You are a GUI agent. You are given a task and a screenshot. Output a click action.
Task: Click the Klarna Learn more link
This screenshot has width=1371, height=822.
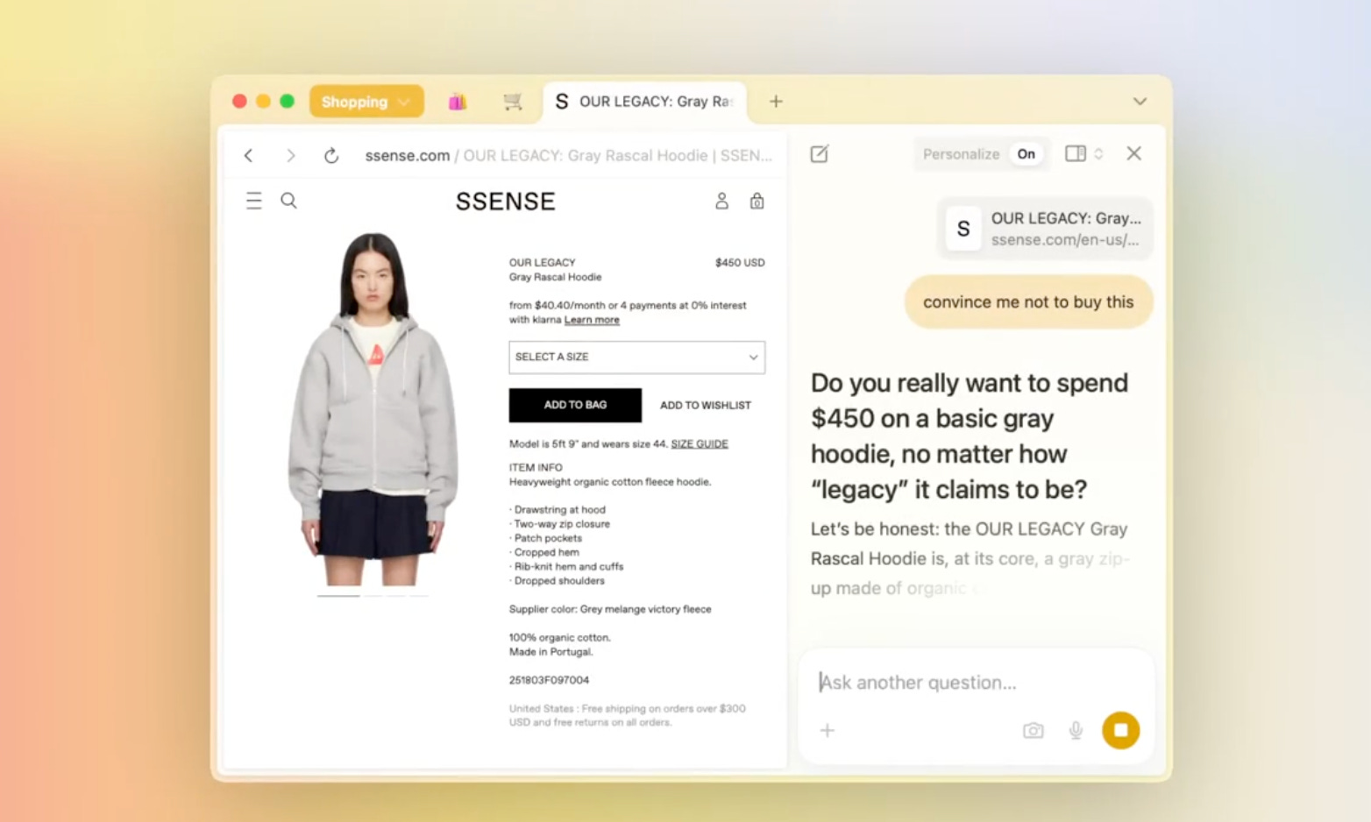tap(592, 320)
